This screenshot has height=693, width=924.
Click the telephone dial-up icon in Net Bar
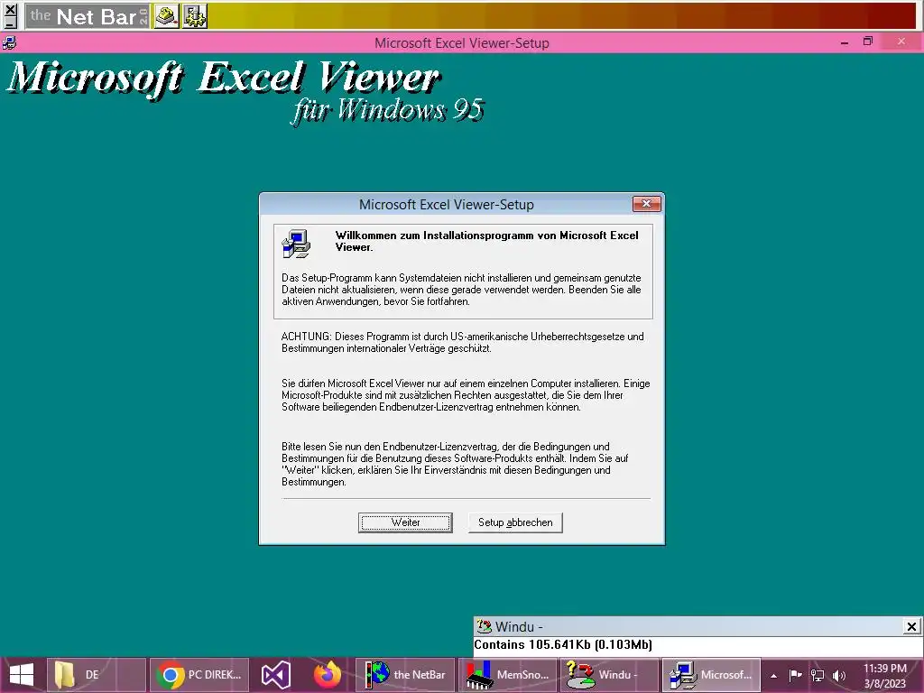click(167, 16)
